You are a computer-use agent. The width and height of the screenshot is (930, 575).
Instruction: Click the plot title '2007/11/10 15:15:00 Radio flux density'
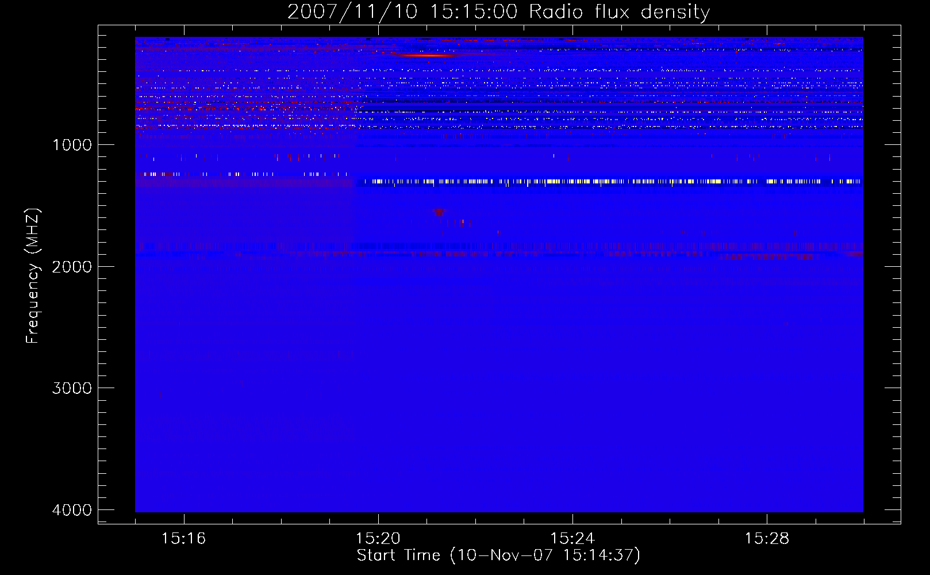pyautogui.click(x=499, y=11)
